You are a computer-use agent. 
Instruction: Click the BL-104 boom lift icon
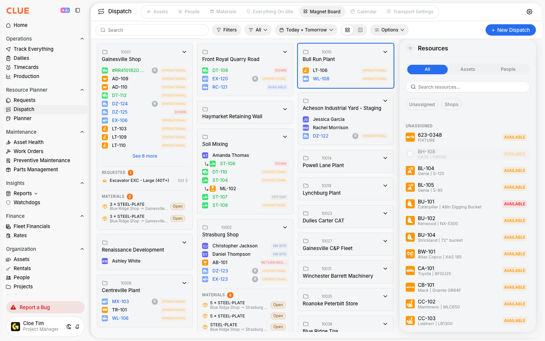pos(410,170)
